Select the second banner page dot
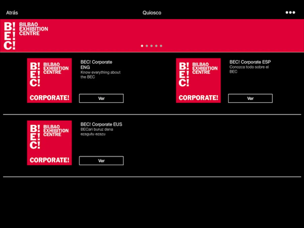Viewport: 304px width, 228px height. pyautogui.click(x=147, y=46)
